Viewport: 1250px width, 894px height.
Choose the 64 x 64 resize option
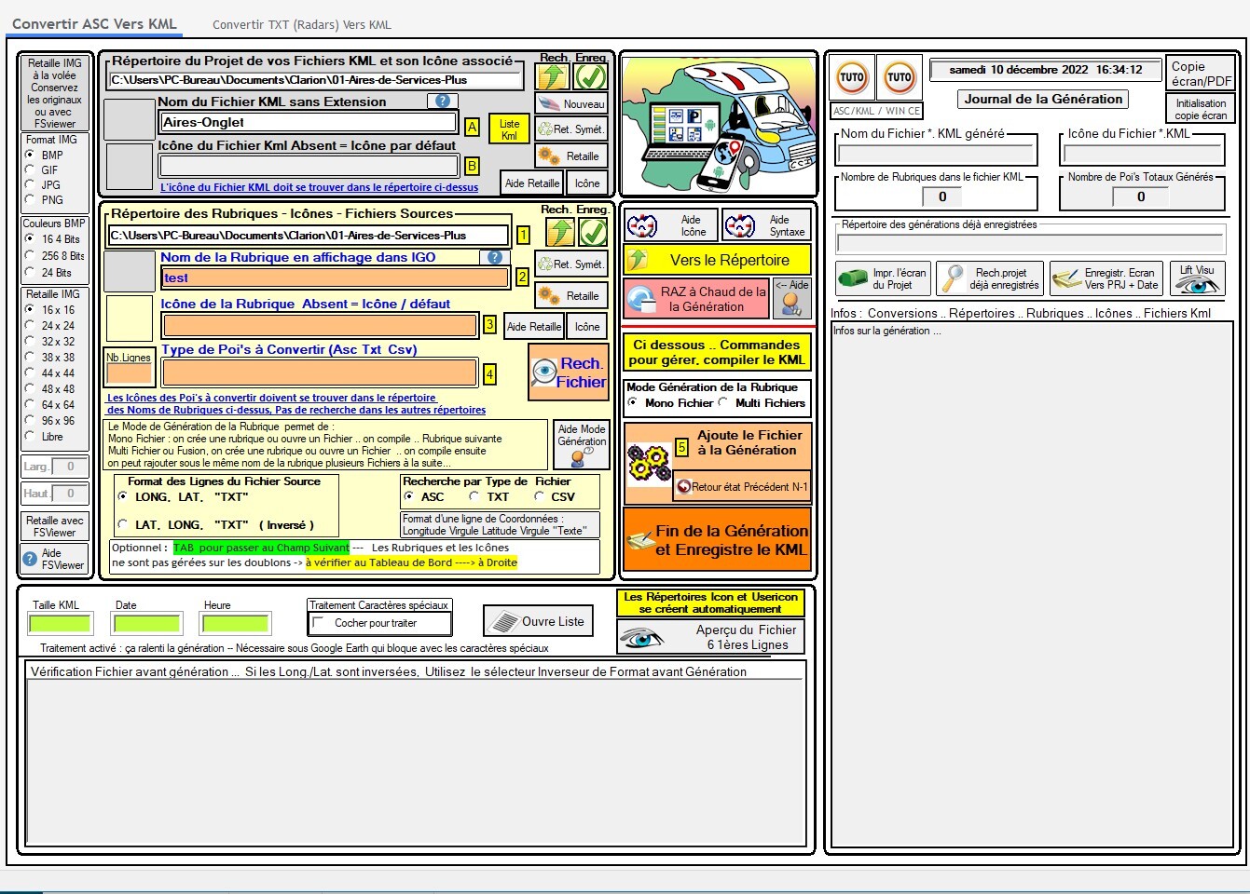tap(30, 404)
